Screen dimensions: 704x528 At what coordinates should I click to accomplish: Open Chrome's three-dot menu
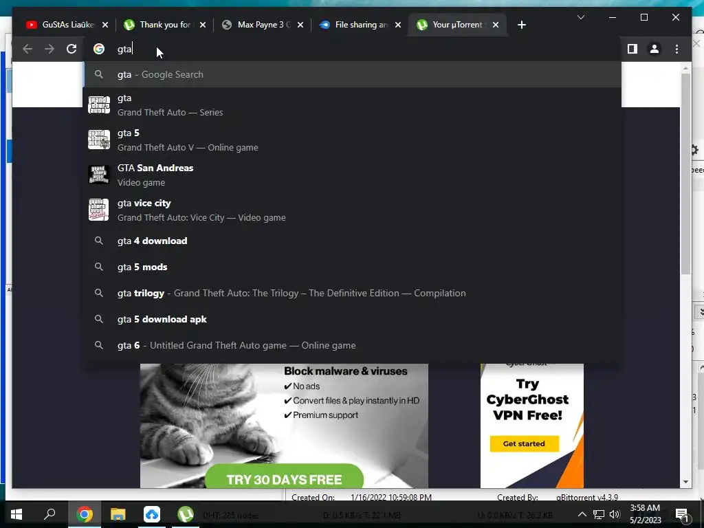[x=676, y=49]
